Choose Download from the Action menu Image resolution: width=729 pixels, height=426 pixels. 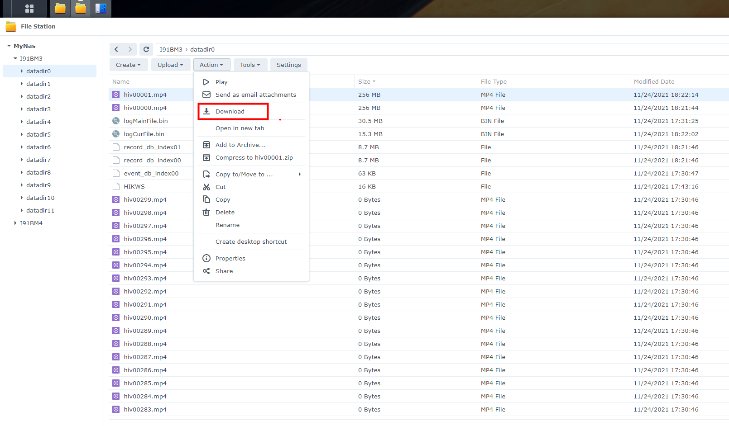(230, 111)
